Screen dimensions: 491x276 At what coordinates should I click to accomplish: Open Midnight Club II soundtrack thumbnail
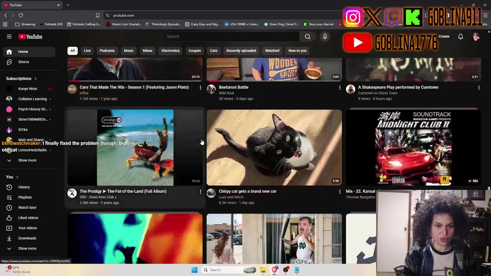click(x=414, y=148)
